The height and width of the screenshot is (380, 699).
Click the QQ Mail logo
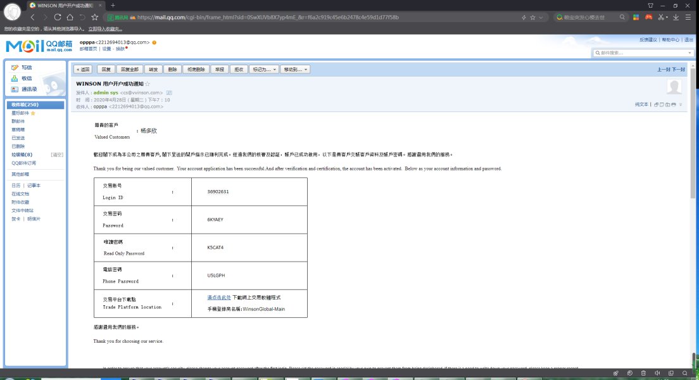tap(39, 46)
